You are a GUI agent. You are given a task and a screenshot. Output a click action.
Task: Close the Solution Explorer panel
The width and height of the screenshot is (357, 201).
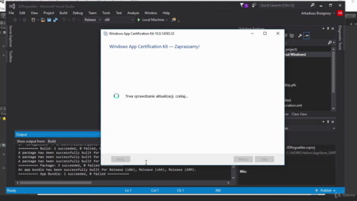tap(332, 28)
